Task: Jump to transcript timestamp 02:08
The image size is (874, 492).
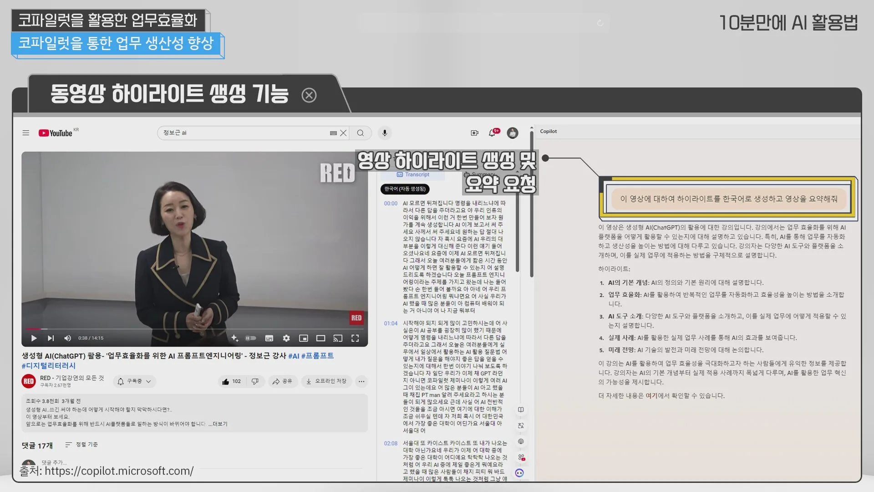Action: [391, 443]
